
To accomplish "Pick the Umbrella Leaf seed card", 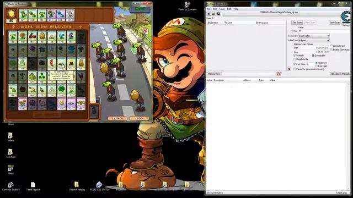I will (61, 90).
